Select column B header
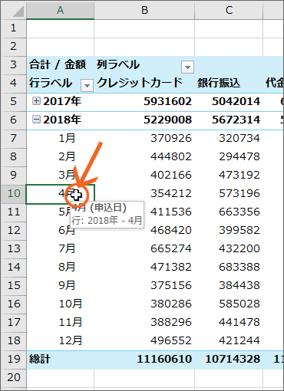284x391 pixels. [x=144, y=10]
